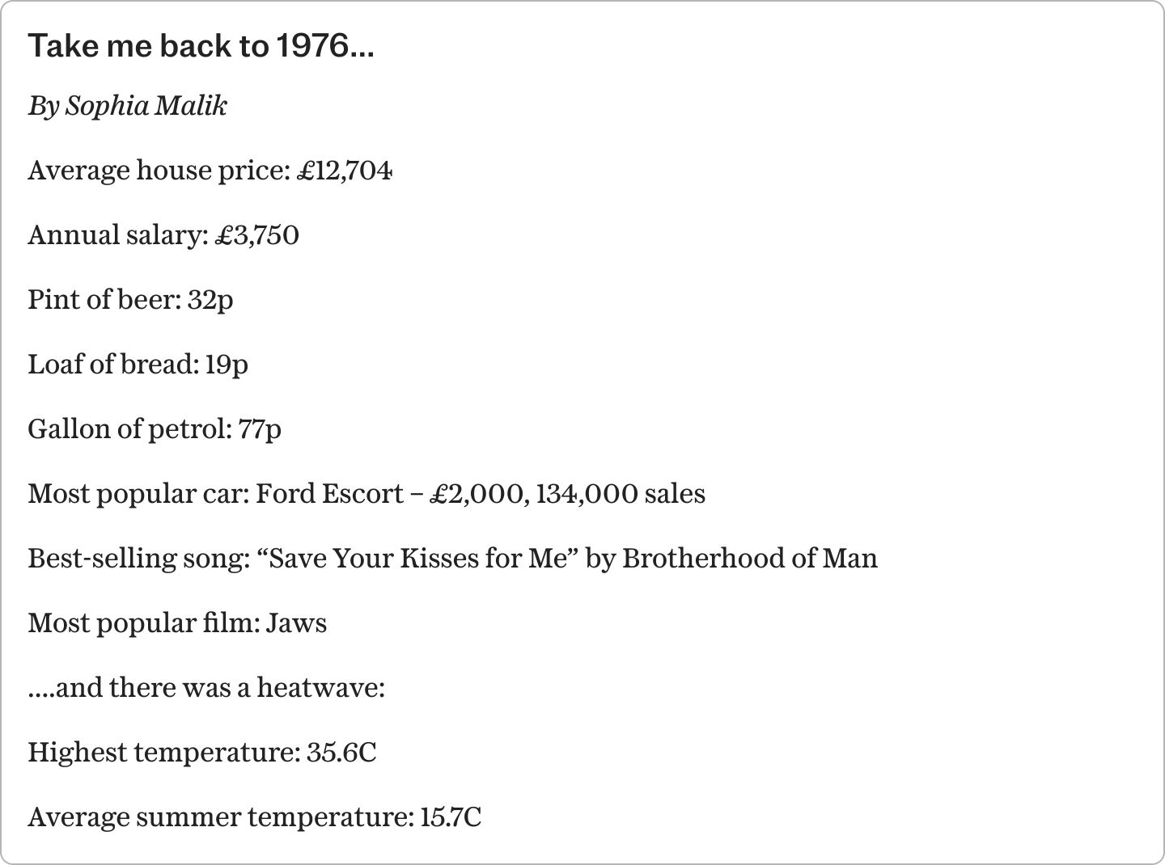Viewport: 1165px width, 865px height.
Task: Select the Highest temperature: 35.6C line
Action: 202,753
